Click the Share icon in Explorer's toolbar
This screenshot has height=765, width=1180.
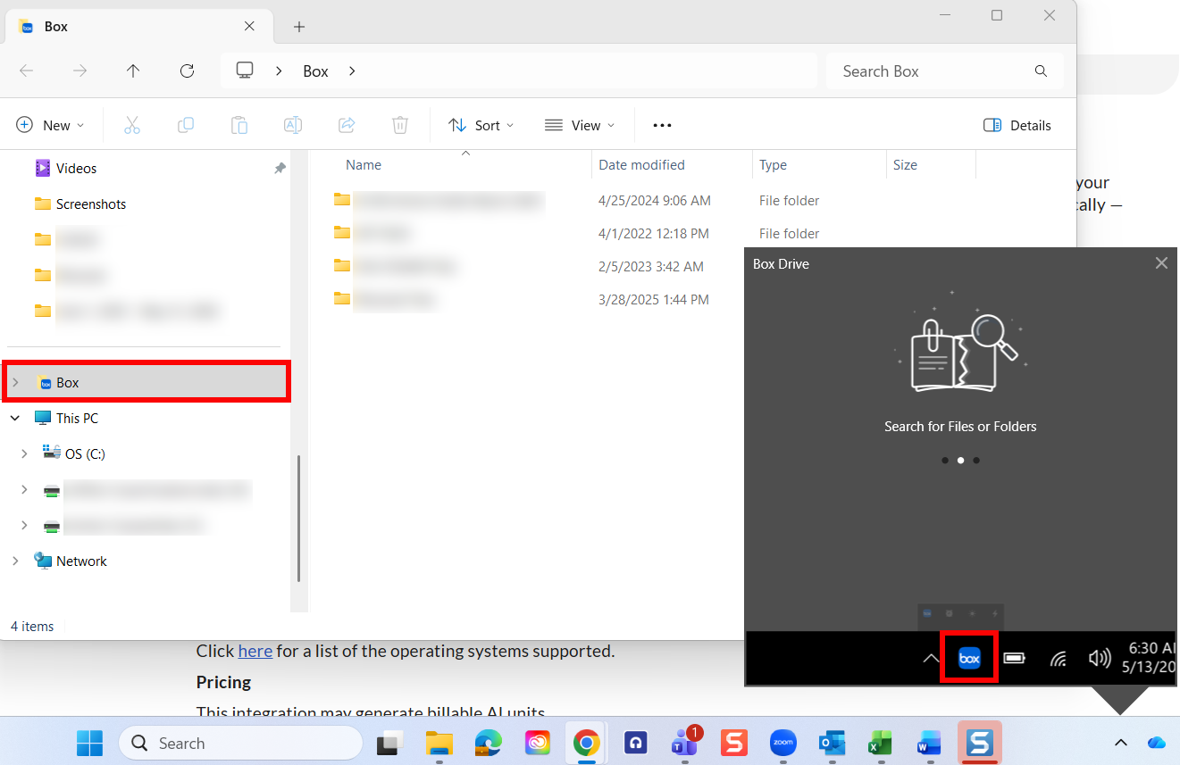(347, 125)
